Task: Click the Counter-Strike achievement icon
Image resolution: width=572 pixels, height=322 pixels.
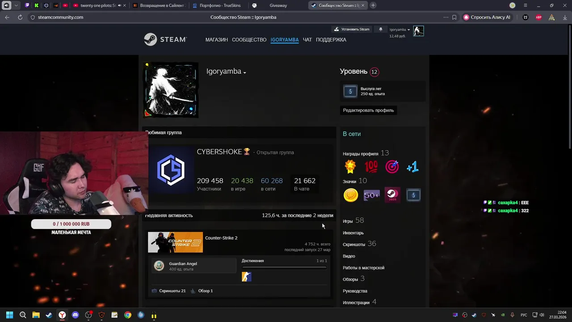Action: point(247,277)
